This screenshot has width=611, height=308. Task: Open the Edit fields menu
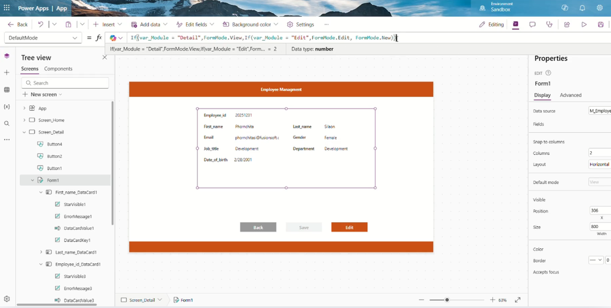pos(195,24)
